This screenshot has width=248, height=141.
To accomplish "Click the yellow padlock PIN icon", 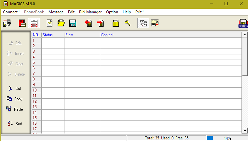I will (x=116, y=23).
